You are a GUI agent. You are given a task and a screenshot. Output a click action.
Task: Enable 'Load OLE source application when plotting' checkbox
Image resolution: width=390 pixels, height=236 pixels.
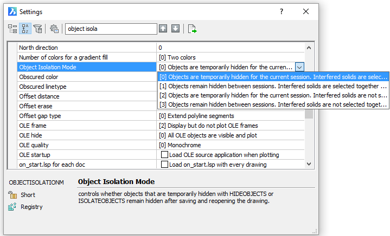tap(164, 155)
